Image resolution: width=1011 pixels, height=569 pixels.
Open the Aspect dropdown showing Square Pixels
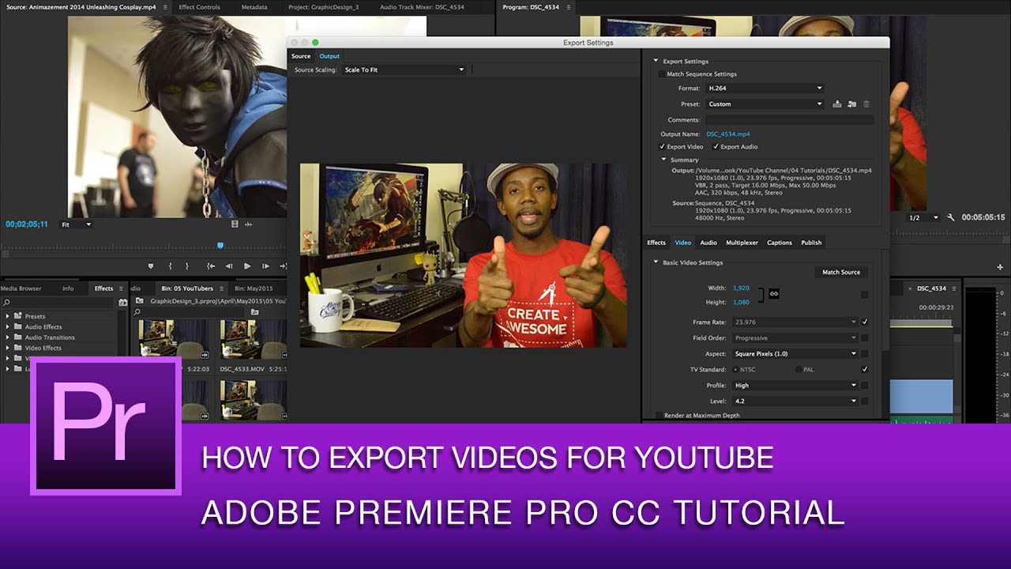tap(794, 353)
